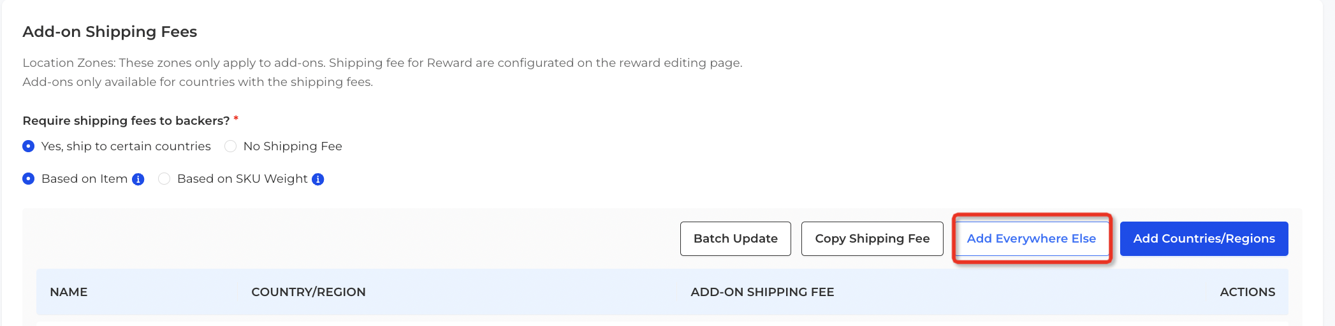1335x326 pixels.
Task: Click the Location Zones description sentence
Action: tap(383, 63)
